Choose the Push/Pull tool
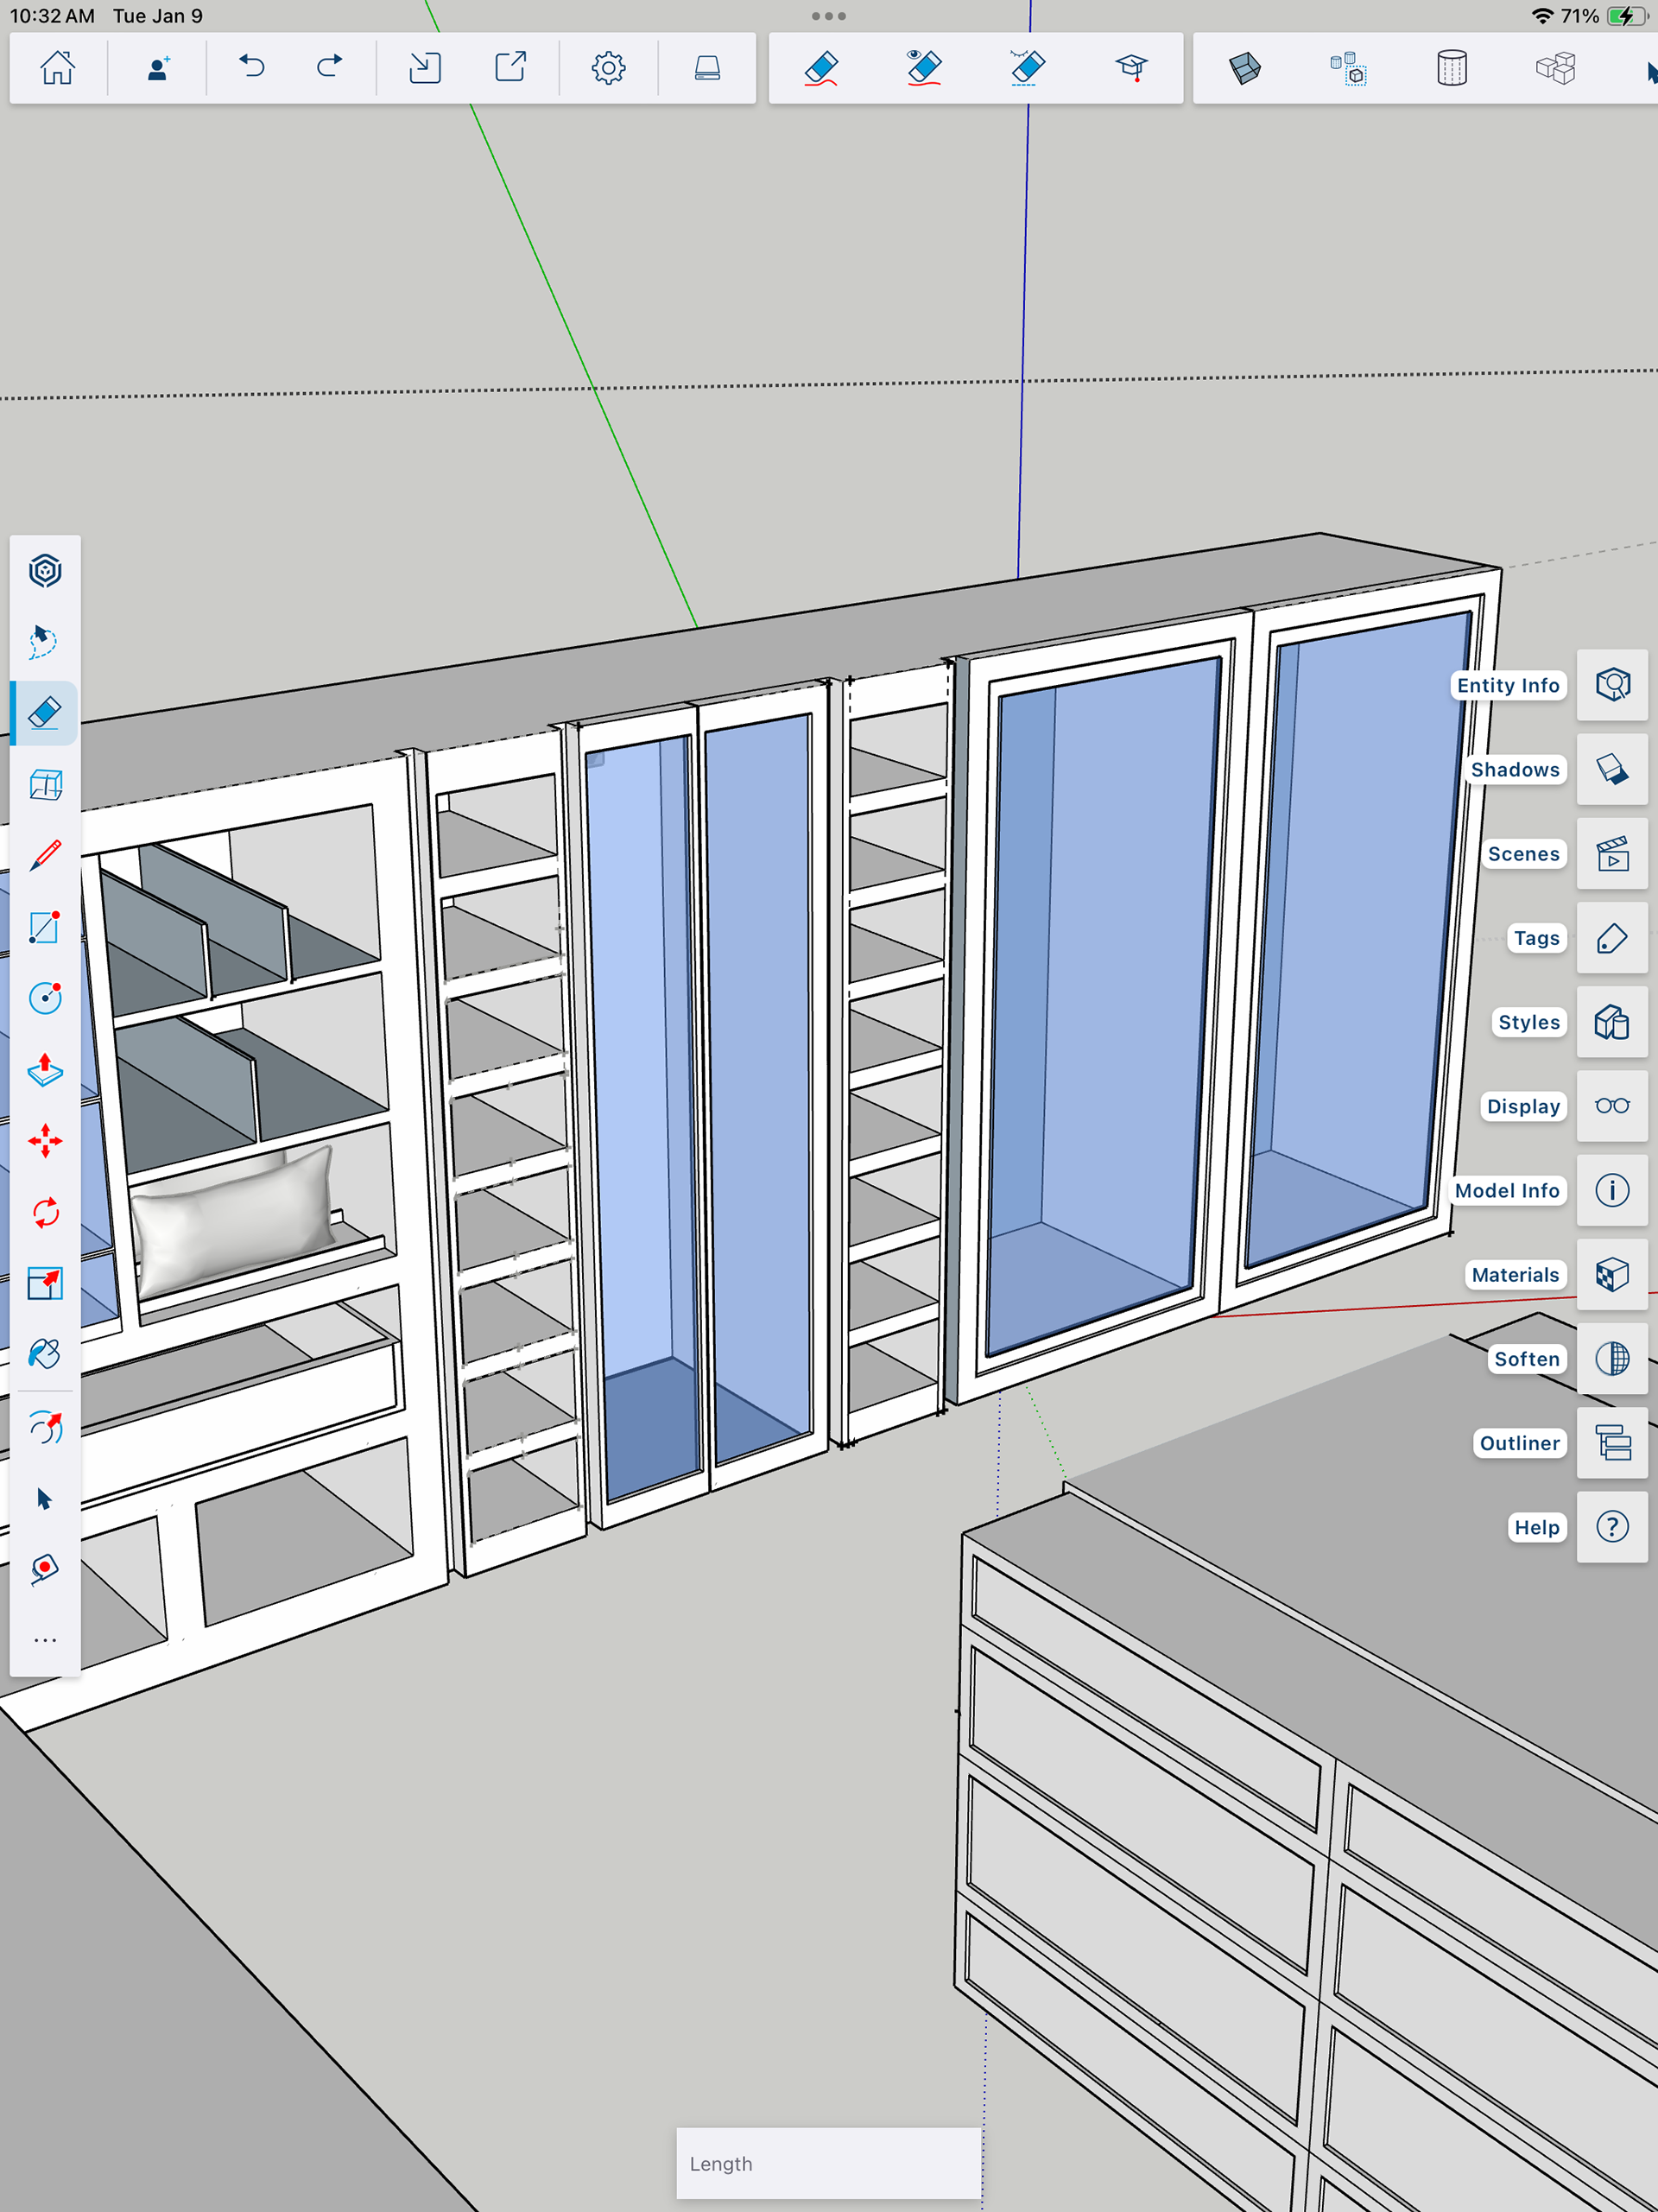1658x2212 pixels. (x=45, y=1070)
